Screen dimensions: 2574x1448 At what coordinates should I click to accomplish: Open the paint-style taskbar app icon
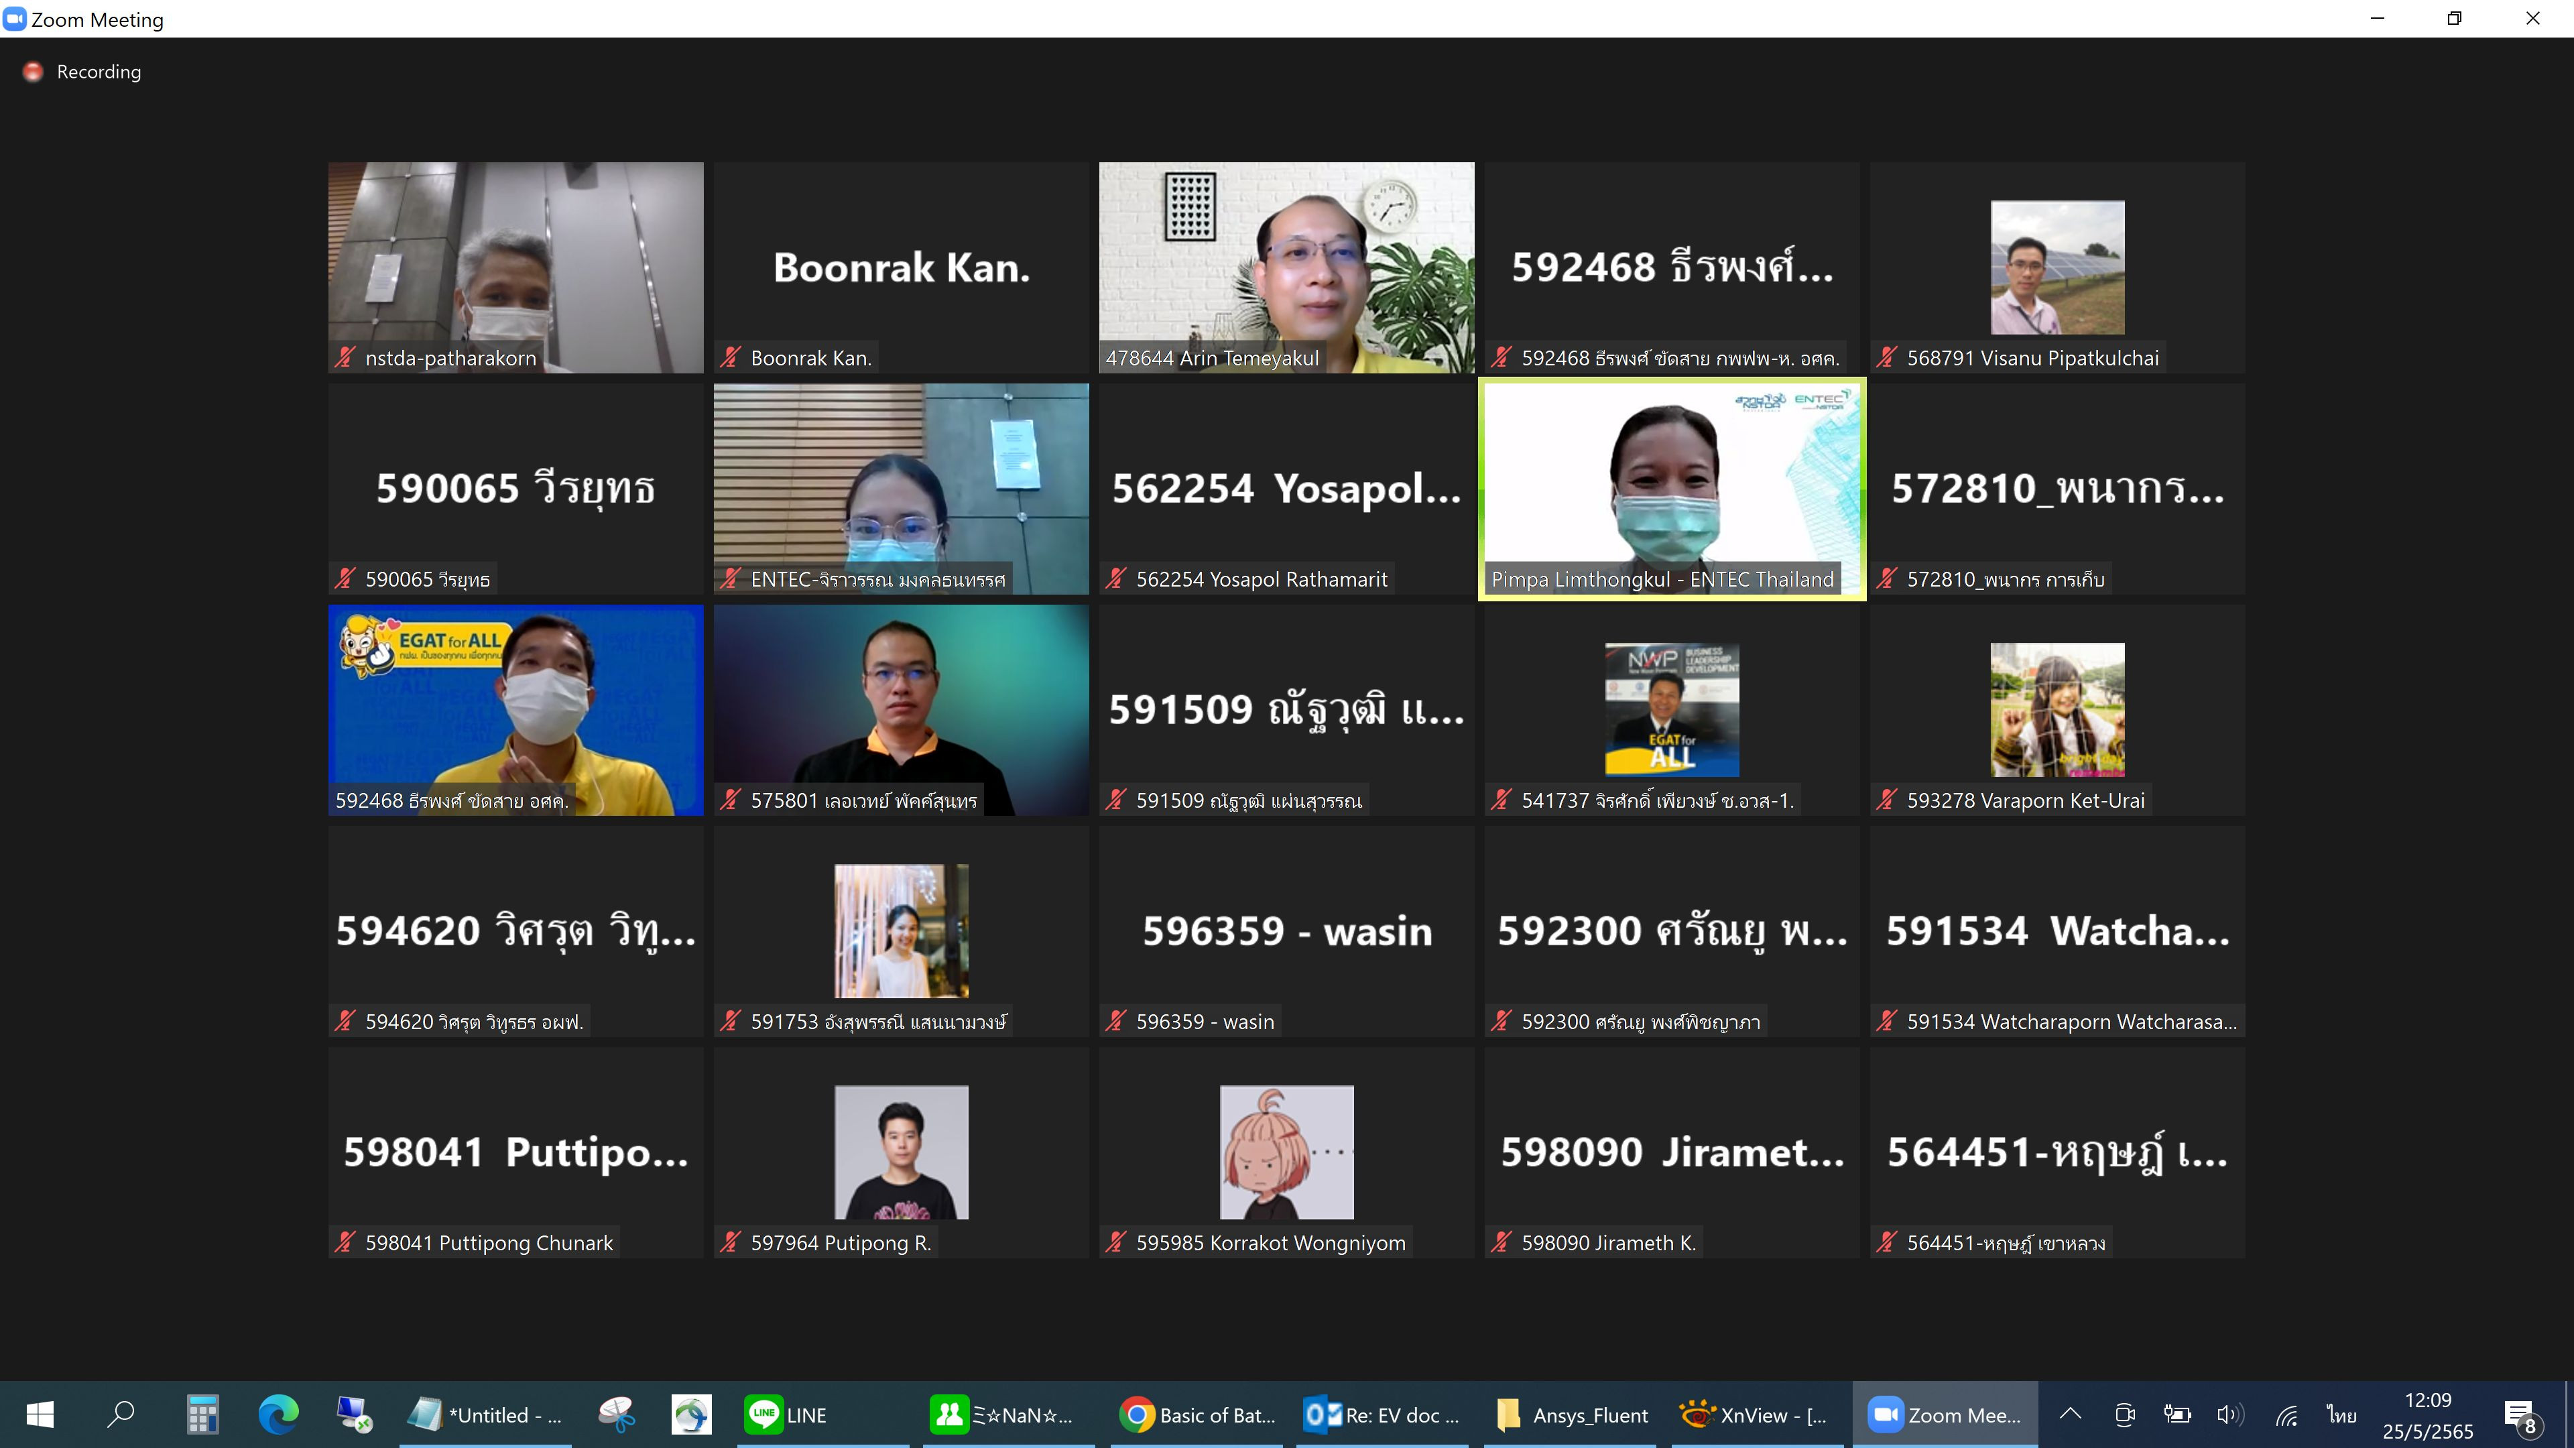coord(617,1415)
